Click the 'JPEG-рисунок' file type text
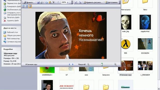This screenshot has width=160, height=90. coord(9,55)
